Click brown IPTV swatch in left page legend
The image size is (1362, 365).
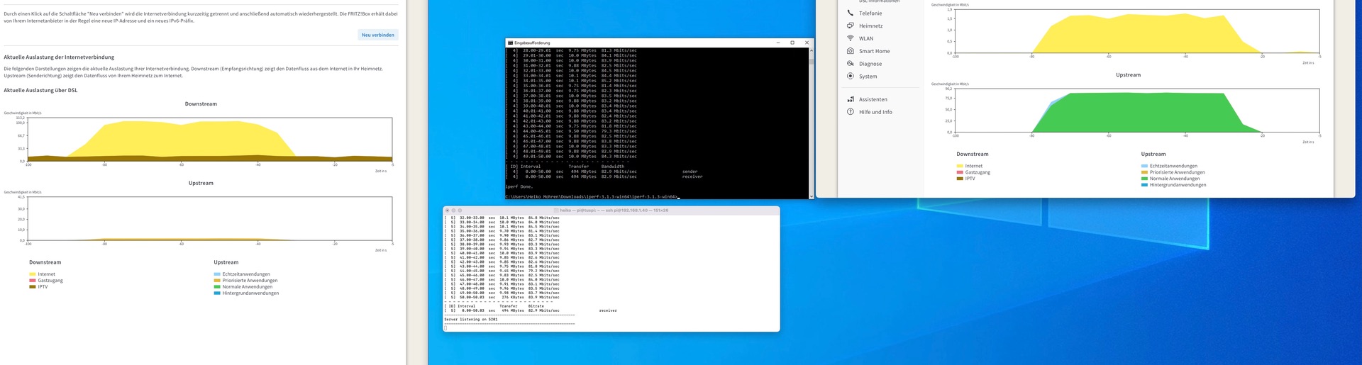[x=33, y=287]
